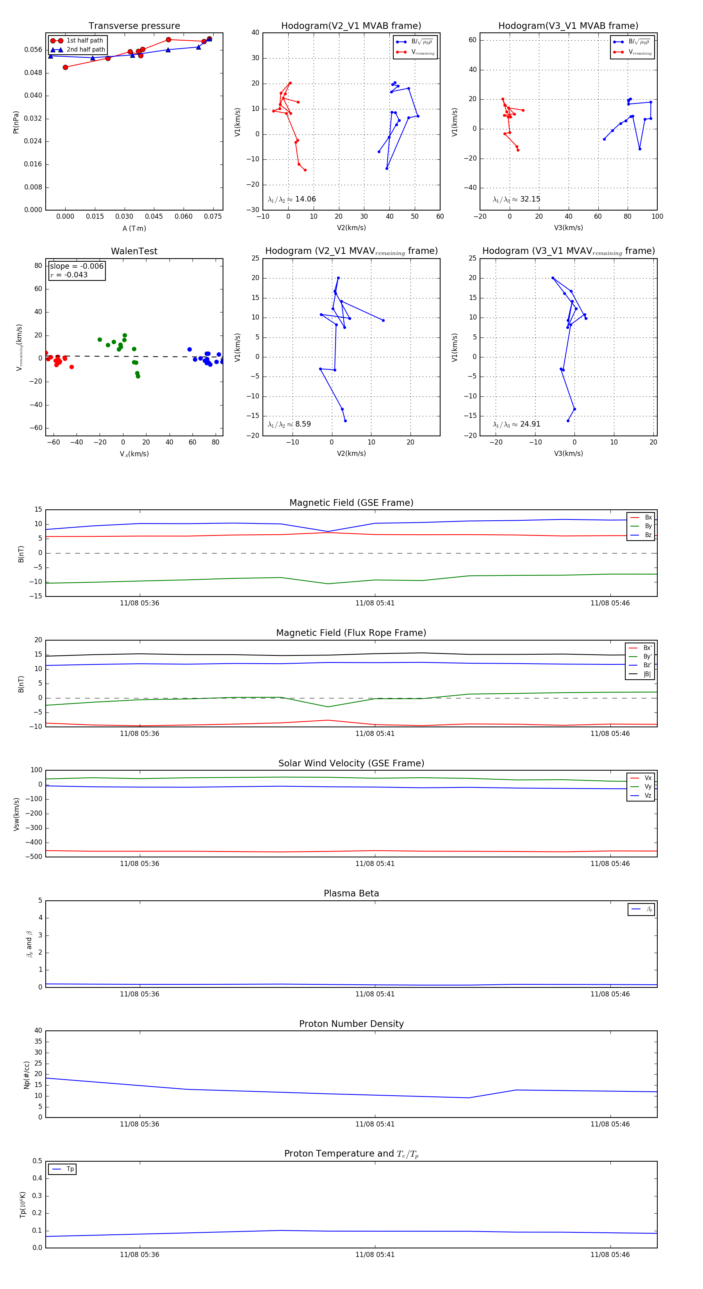Viewport: 703px width, 1289px height.
Task: Click Bx' in the Flux Rope legend
Action: click(x=640, y=648)
